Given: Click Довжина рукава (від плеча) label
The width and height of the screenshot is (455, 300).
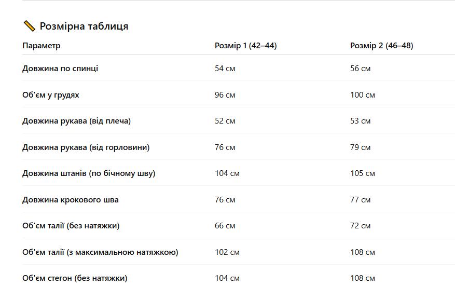Looking at the screenshot, I should pos(76,121).
